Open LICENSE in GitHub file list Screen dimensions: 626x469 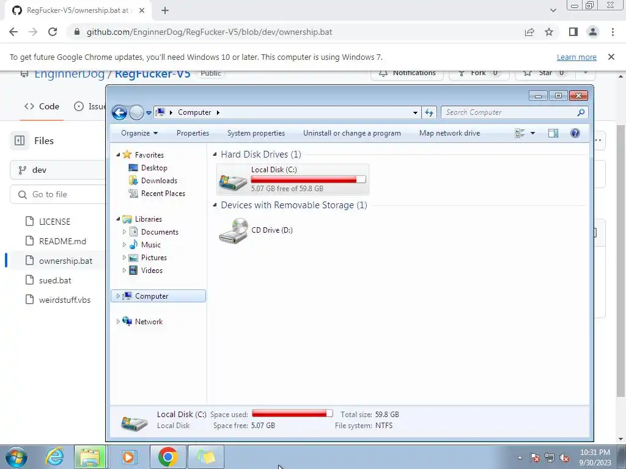(54, 221)
